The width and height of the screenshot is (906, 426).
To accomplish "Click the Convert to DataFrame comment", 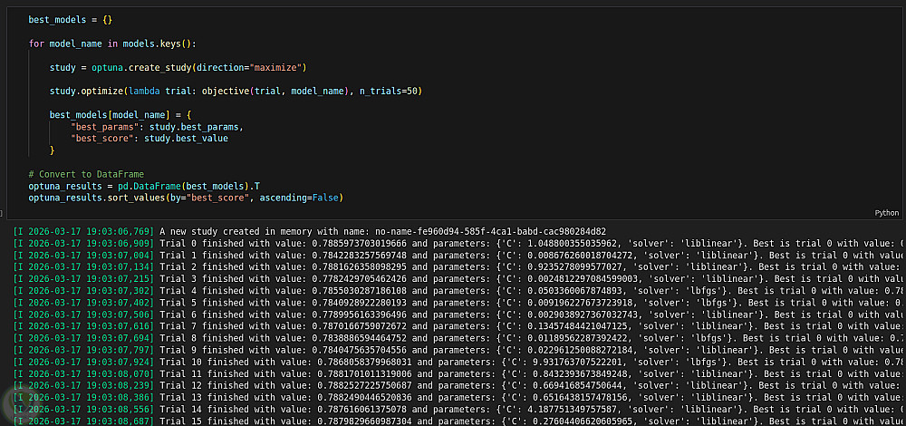I will tap(85, 174).
